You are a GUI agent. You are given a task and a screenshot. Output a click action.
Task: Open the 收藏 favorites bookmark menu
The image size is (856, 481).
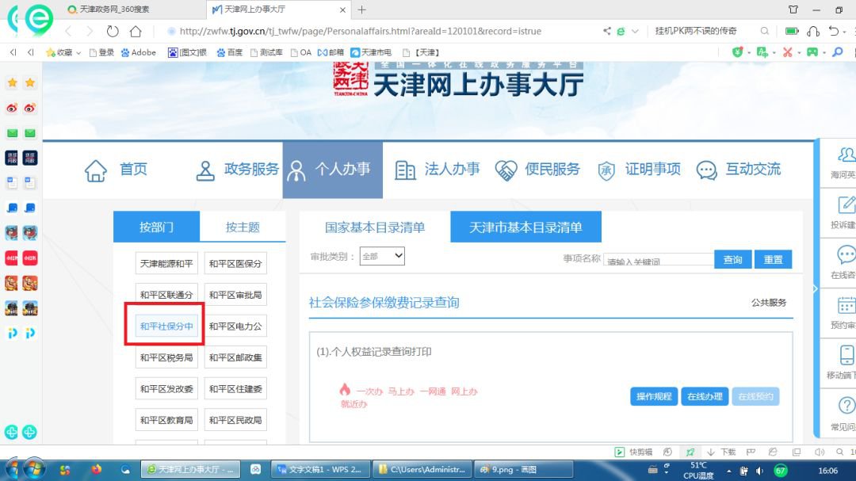[64, 52]
